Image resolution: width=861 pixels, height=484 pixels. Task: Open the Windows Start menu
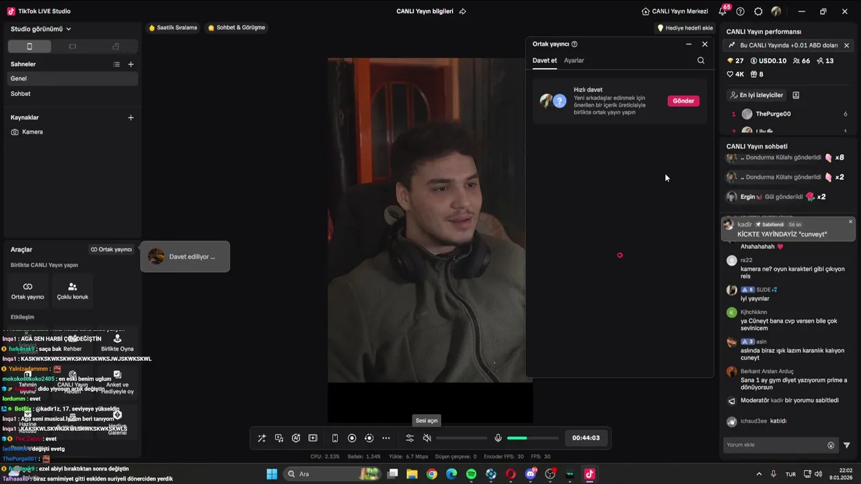(x=272, y=474)
